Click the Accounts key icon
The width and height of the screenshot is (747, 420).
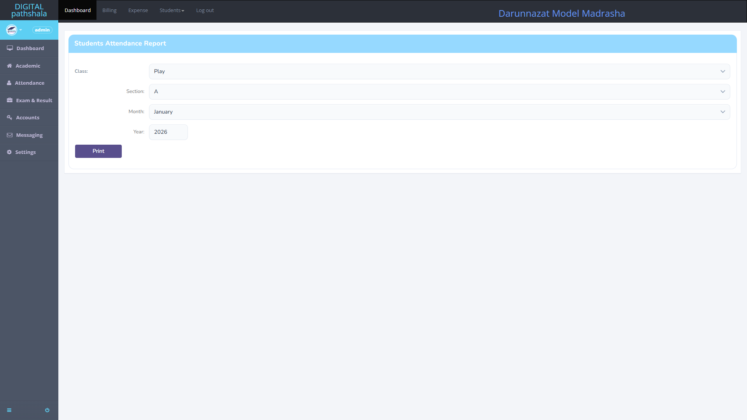pyautogui.click(x=9, y=117)
